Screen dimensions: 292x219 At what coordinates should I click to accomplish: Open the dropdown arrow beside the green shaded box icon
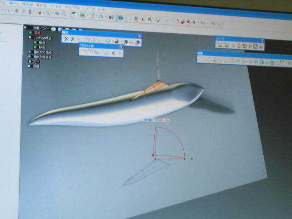[x=87, y=16]
